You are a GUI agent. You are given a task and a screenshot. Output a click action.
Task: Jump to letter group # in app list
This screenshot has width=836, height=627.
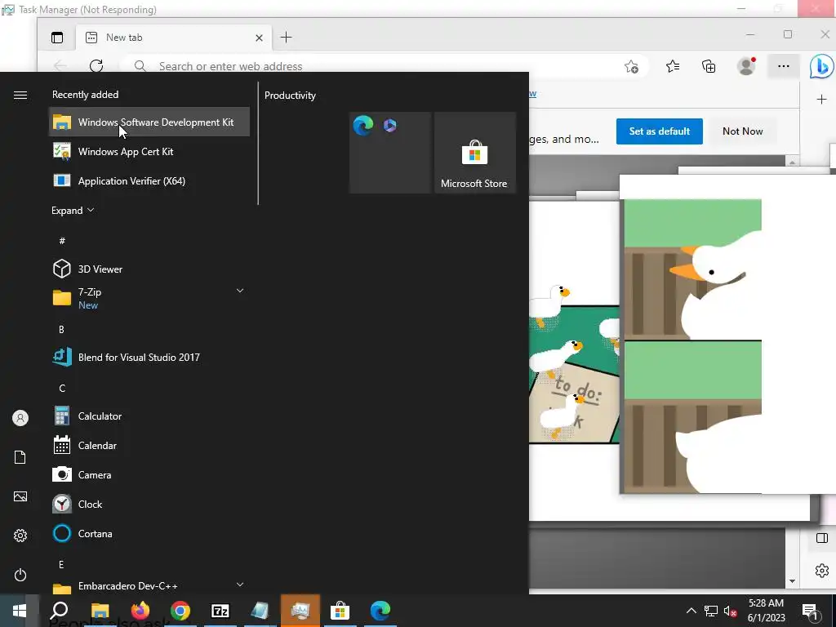[x=62, y=241]
